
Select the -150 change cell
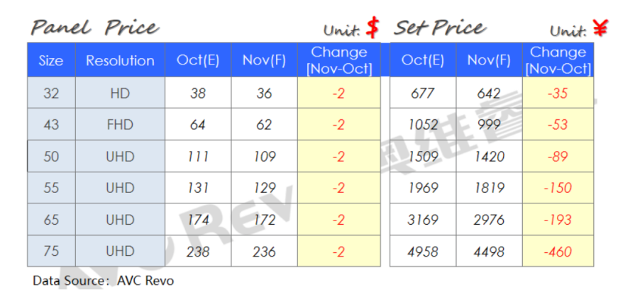coord(558,188)
